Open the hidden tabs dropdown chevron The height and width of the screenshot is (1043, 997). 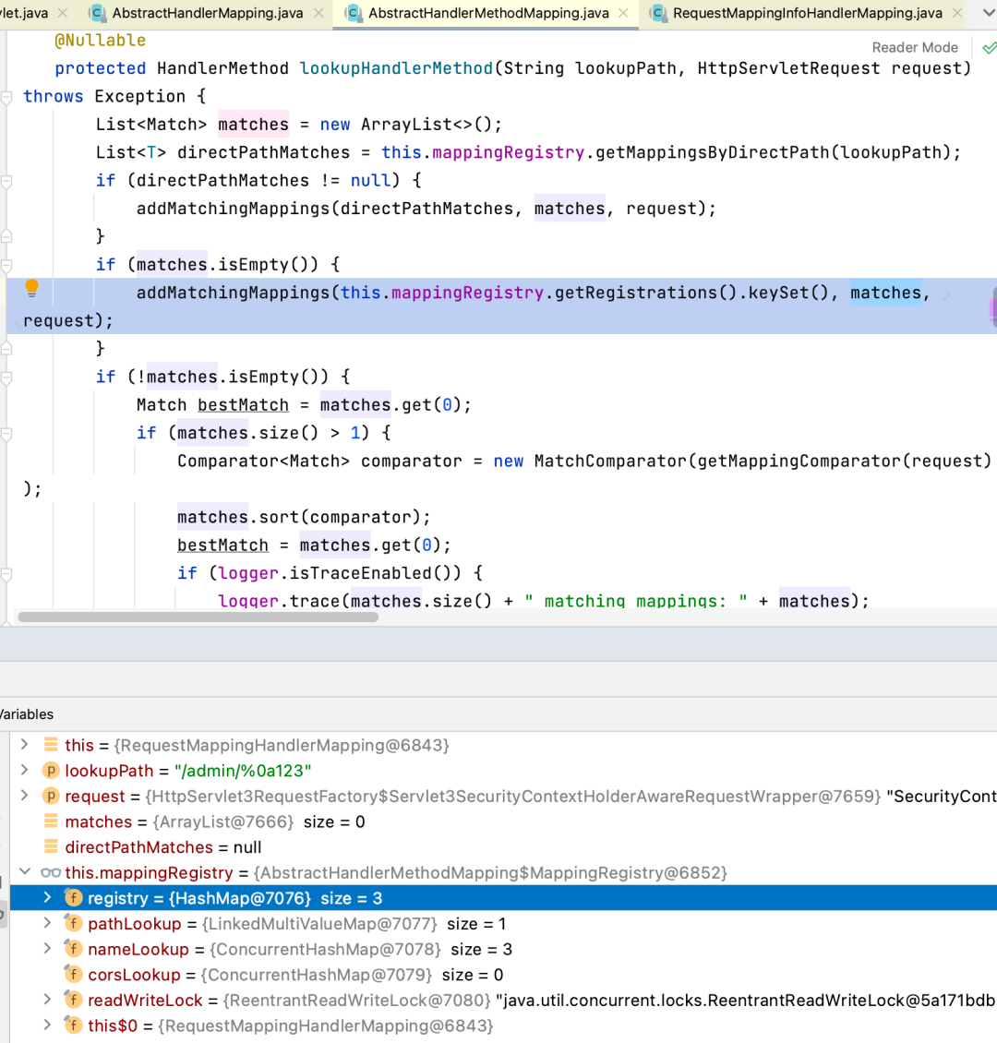[x=988, y=13]
